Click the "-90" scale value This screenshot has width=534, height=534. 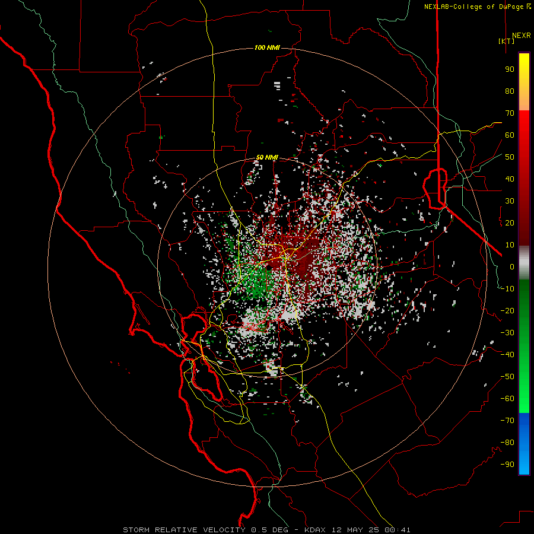click(507, 465)
